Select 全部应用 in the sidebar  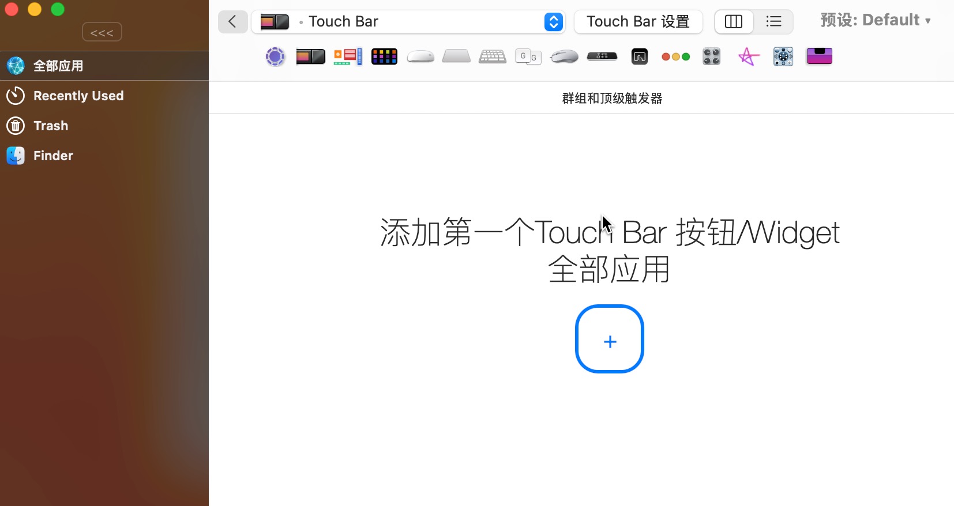104,66
